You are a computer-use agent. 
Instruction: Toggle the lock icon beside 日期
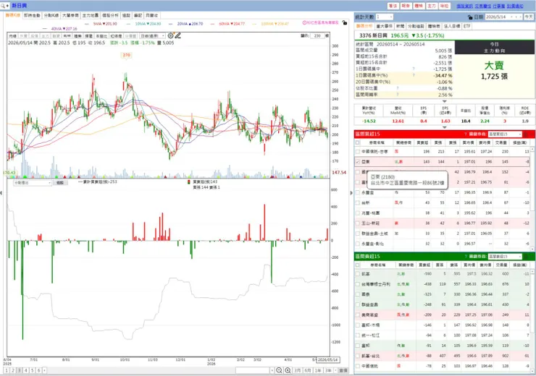tap(470, 17)
